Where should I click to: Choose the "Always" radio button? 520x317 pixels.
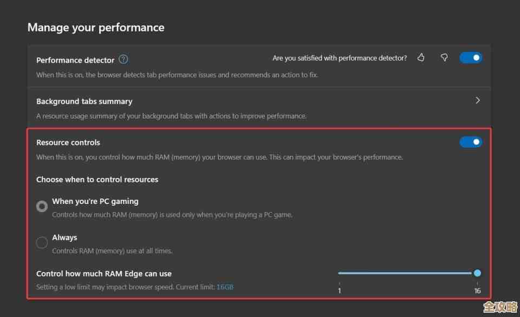tap(42, 243)
